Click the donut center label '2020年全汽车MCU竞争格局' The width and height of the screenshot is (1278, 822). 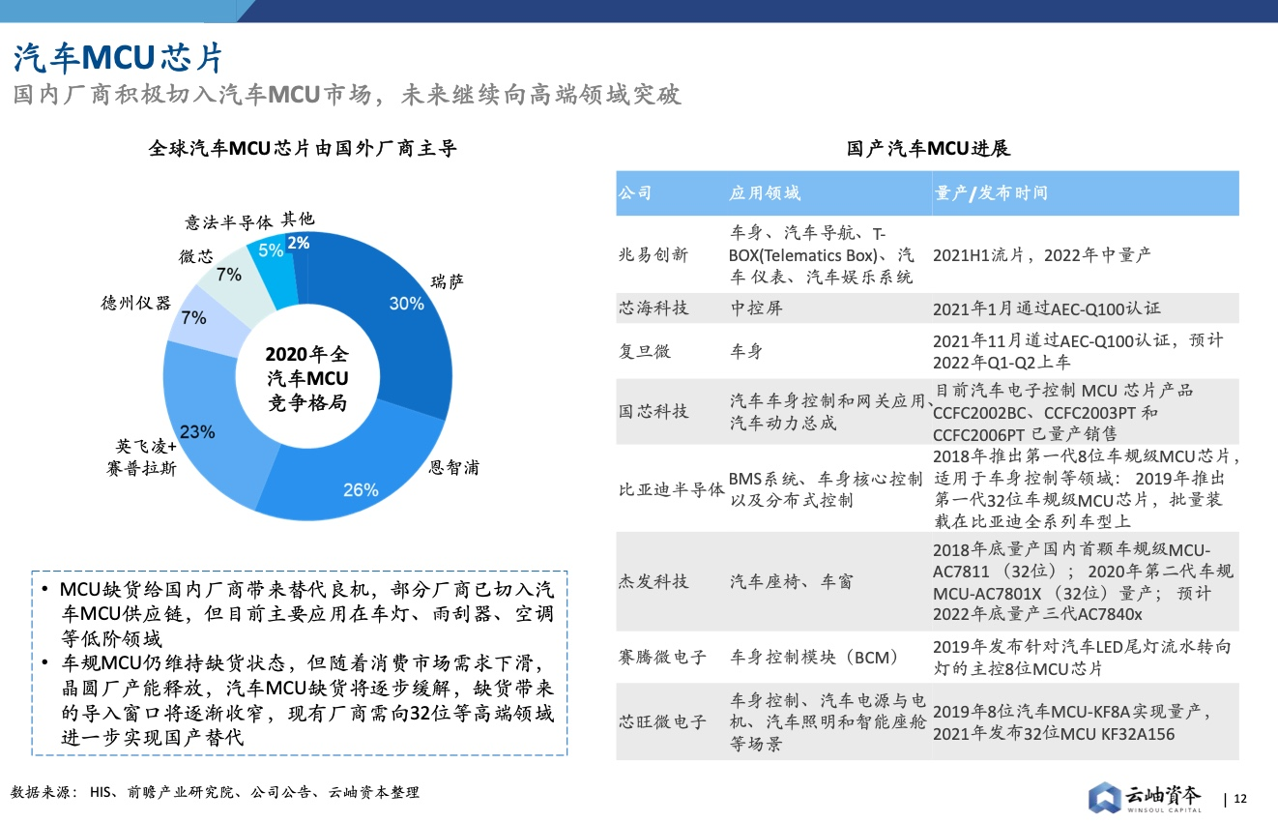pyautogui.click(x=307, y=377)
